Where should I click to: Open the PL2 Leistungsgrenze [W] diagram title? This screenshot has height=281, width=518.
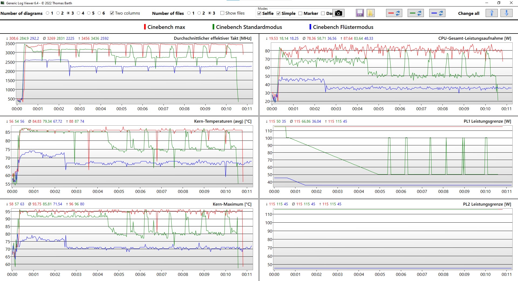(x=487, y=204)
